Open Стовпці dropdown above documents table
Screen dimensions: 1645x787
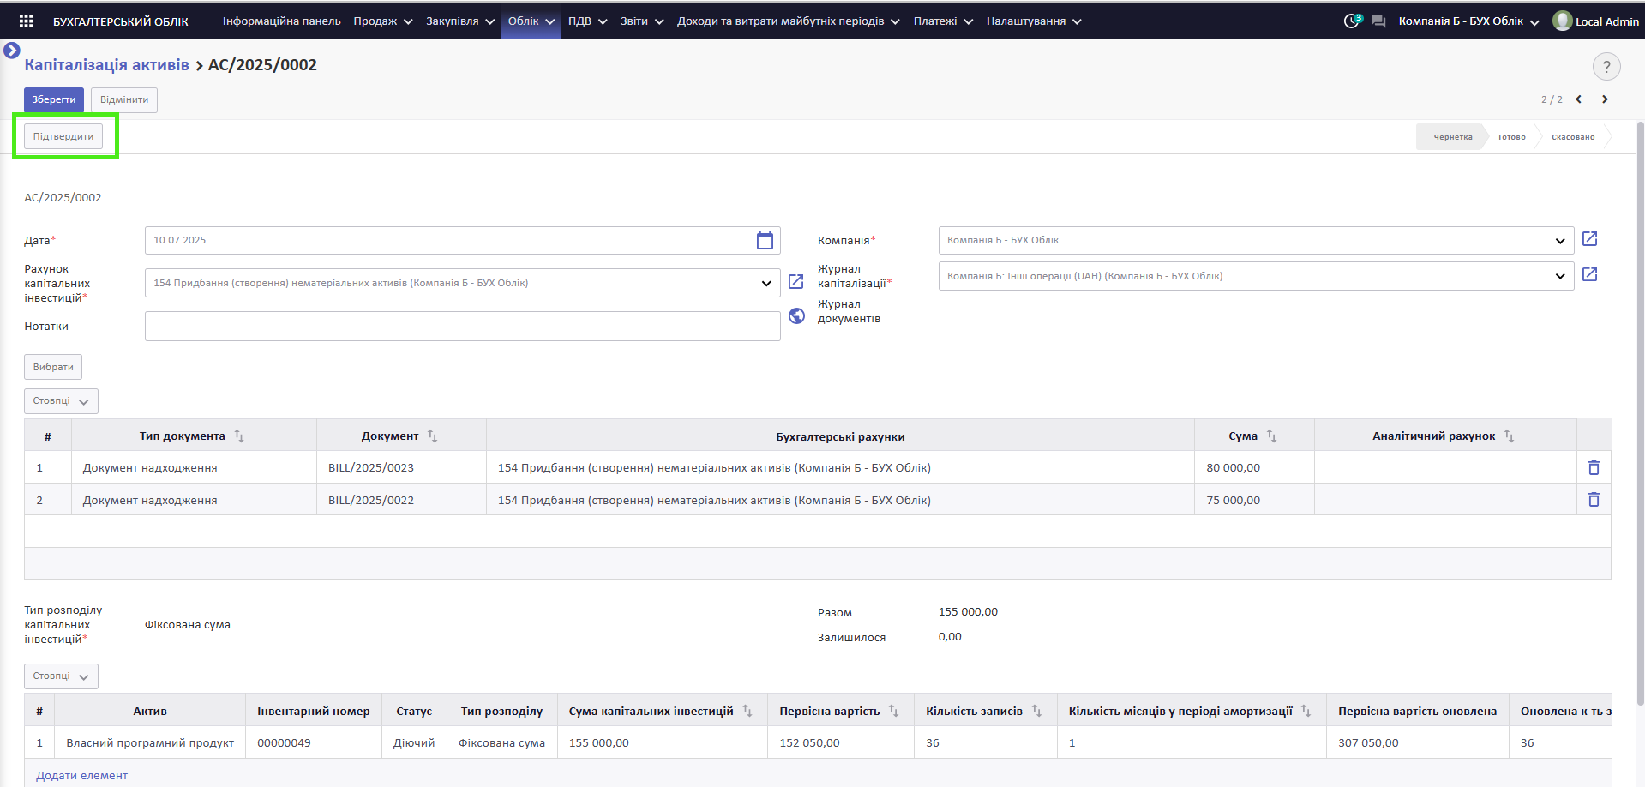click(61, 401)
